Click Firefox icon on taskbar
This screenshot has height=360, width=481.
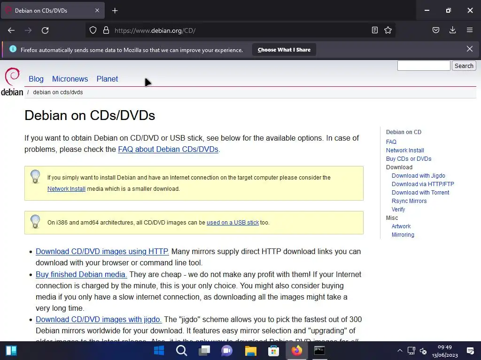point(296,351)
